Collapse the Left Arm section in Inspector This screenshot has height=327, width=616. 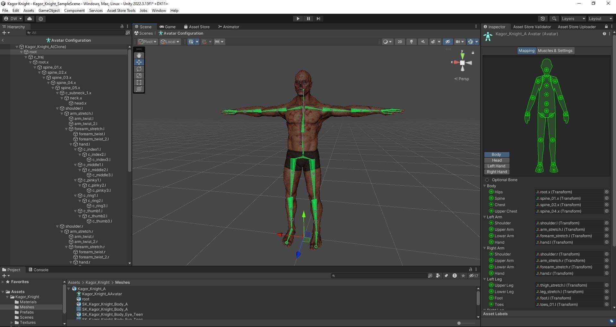[485, 217]
